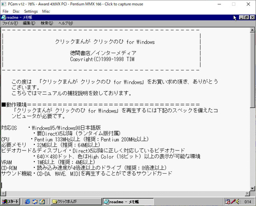Click Show Desktop quick launch icon
Viewport: 256px width, 206px height.
pyautogui.click(x=42, y=202)
